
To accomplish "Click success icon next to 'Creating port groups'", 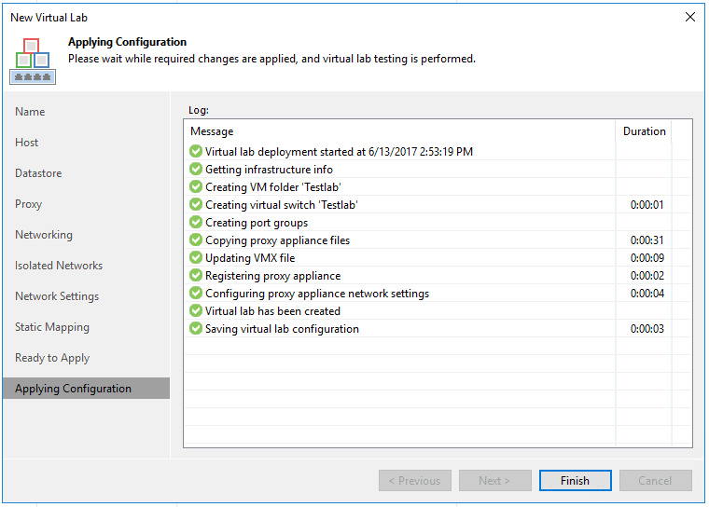I will (196, 223).
